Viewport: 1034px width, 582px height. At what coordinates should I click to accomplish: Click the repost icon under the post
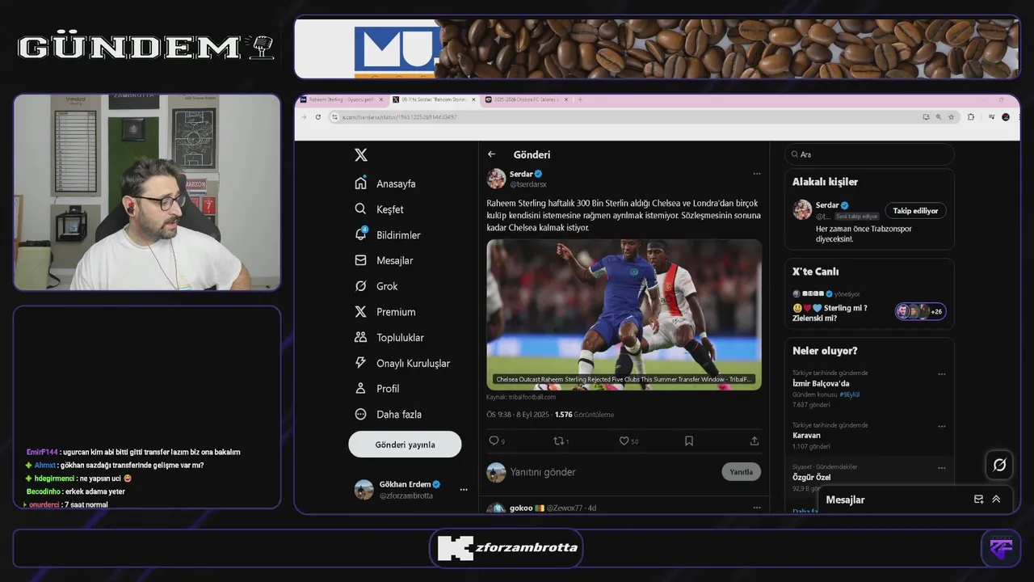coord(561,441)
